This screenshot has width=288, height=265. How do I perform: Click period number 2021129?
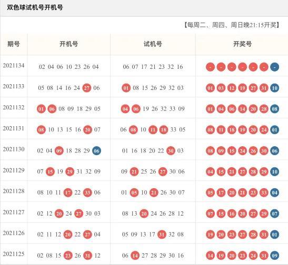(14, 170)
